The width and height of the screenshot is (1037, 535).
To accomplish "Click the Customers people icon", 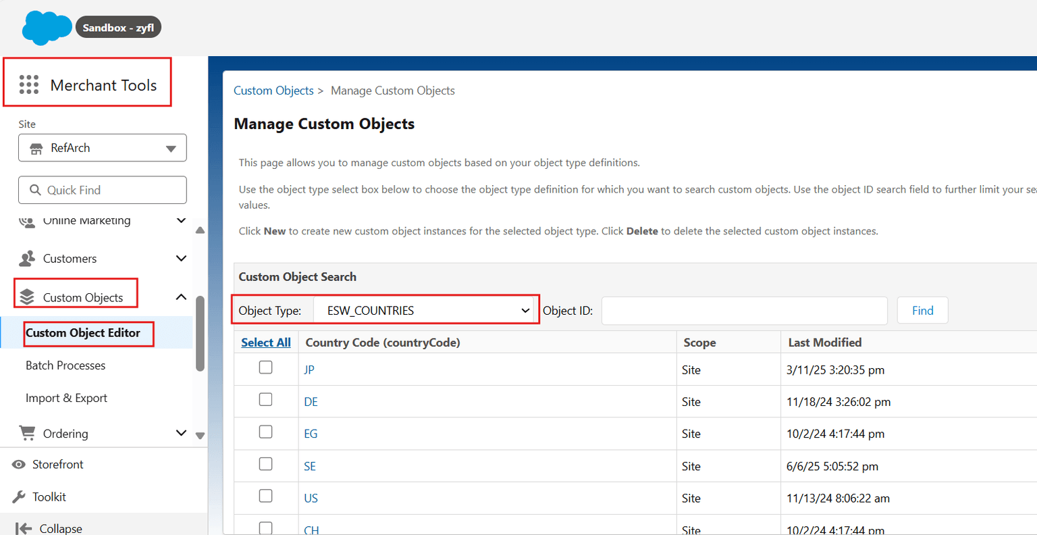I will 27,258.
